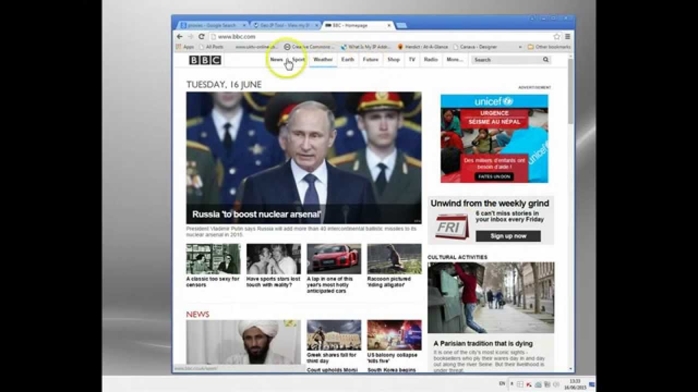This screenshot has height=392, width=698.
Task: Open the raccoon riding alligator thumbnail
Action: click(x=394, y=259)
